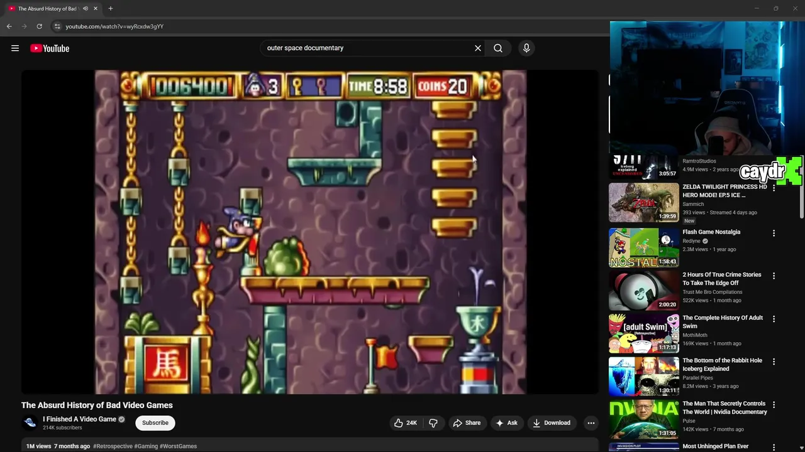Dislike the video with thumbs down
The height and width of the screenshot is (452, 805).
433,423
